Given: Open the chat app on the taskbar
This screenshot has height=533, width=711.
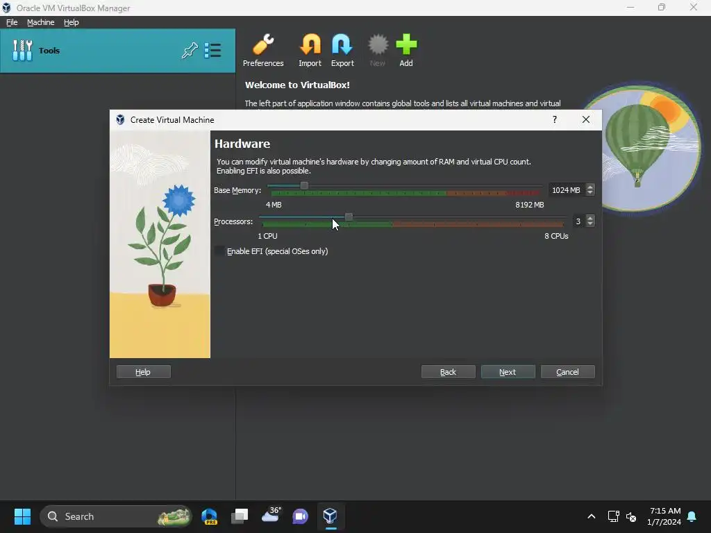Looking at the screenshot, I should pyautogui.click(x=300, y=516).
